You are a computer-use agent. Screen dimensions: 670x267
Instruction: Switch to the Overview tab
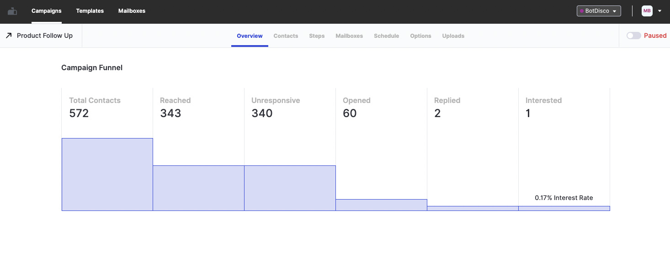[250, 36]
